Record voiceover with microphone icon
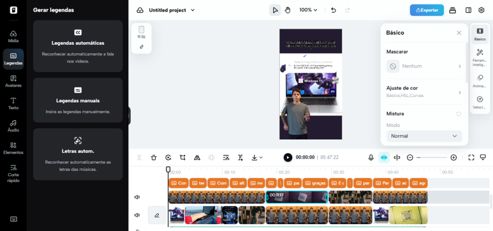 [x=371, y=158]
